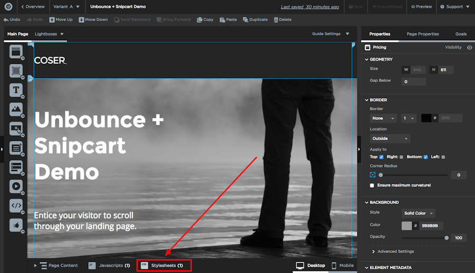Preview the landing page
This screenshot has height=273, width=475.
[x=421, y=7]
